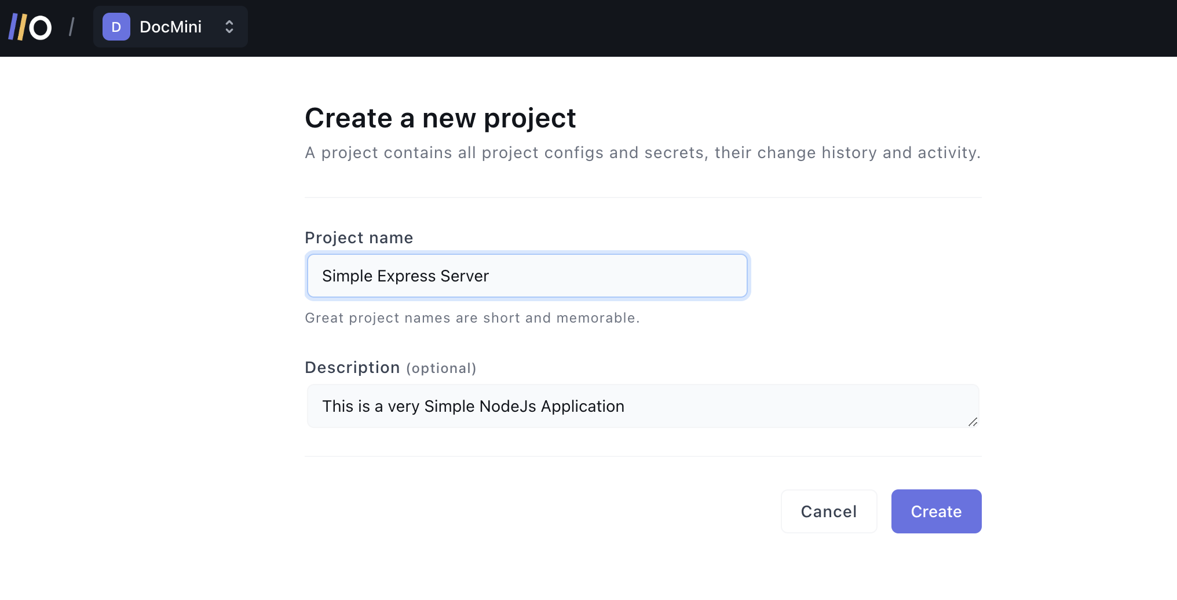Image resolution: width=1177 pixels, height=600 pixels.
Task: Click the project configs and secrets subtitle
Action: (x=642, y=153)
